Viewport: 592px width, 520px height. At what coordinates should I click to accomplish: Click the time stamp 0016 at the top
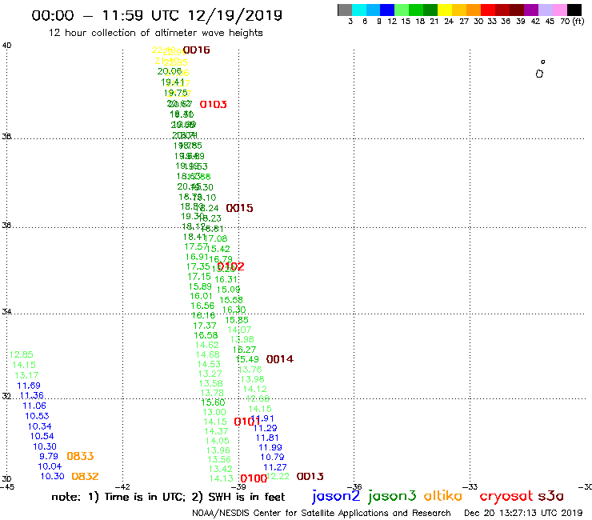coord(196,50)
